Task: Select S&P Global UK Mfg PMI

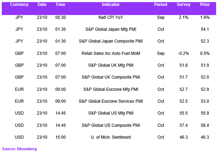Action: [111, 65]
